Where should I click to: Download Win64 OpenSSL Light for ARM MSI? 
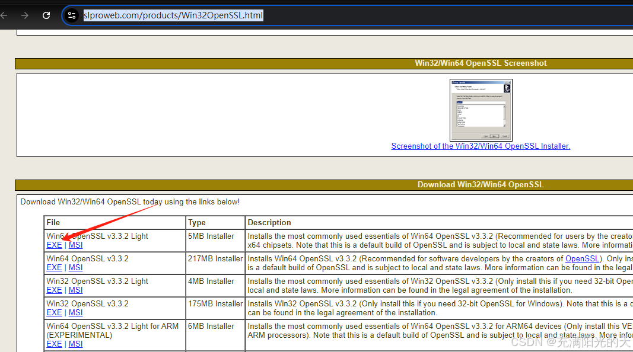pyautogui.click(x=75, y=344)
